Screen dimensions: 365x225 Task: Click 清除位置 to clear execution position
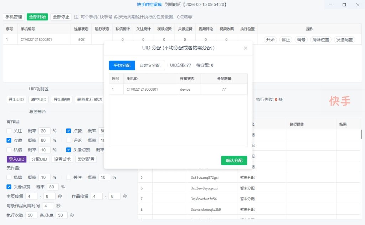point(321,39)
